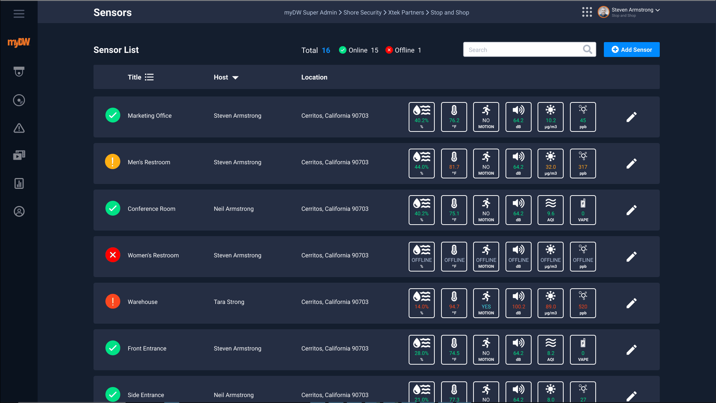Open the camera section in sidebar
Viewport: 716px width, 403px height.
point(19,72)
